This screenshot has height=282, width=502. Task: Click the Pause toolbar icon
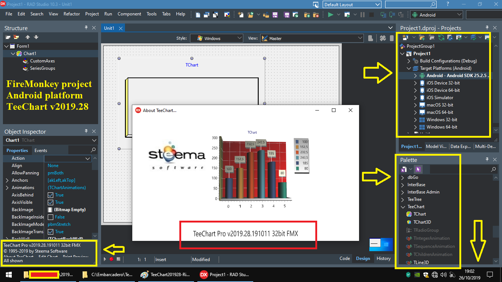363,15
